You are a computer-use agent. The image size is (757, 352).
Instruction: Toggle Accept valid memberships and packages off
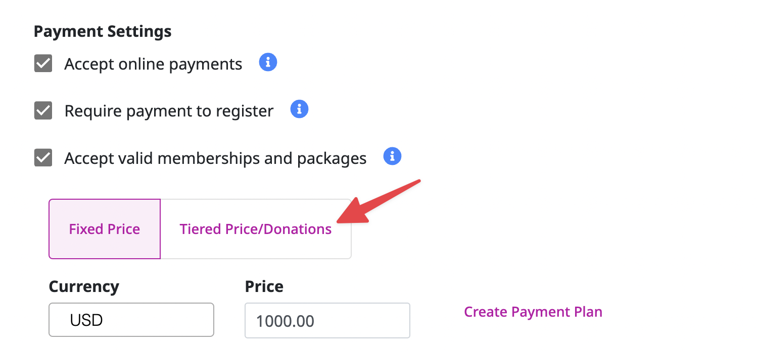pos(43,158)
